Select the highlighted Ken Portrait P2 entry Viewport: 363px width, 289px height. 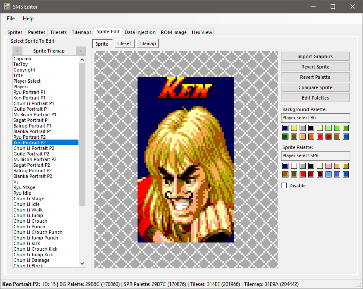(x=45, y=143)
